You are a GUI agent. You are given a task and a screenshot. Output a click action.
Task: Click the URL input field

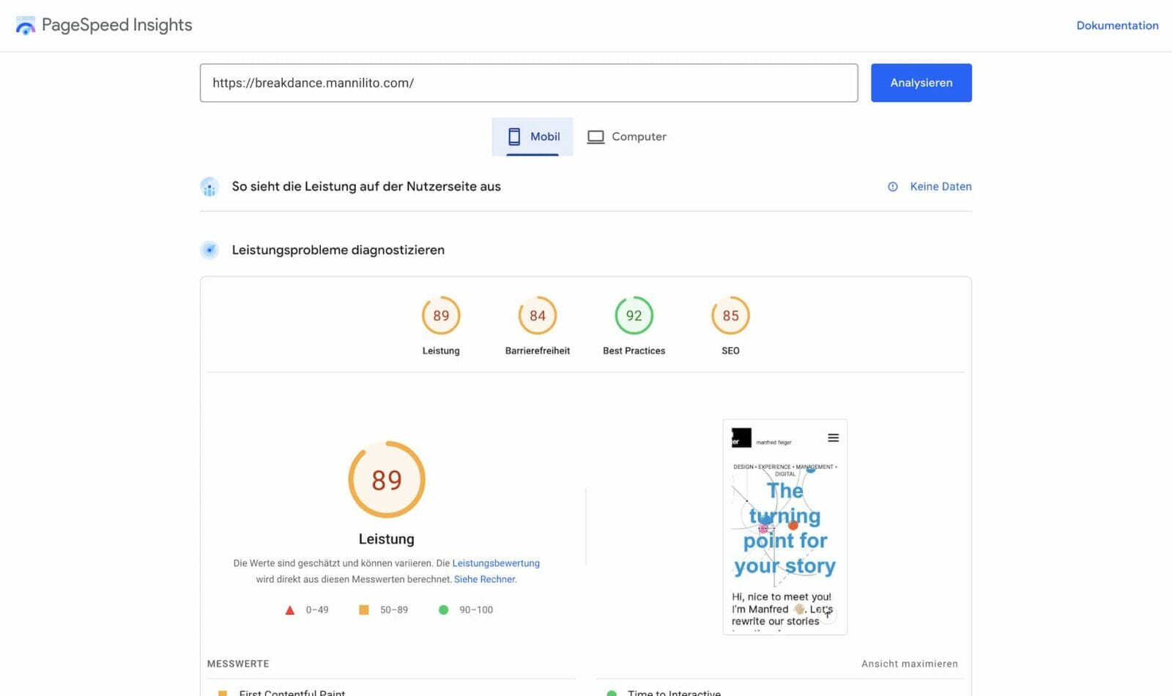click(529, 83)
